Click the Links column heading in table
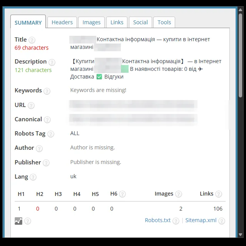This screenshot has width=246, height=246. 206,194
